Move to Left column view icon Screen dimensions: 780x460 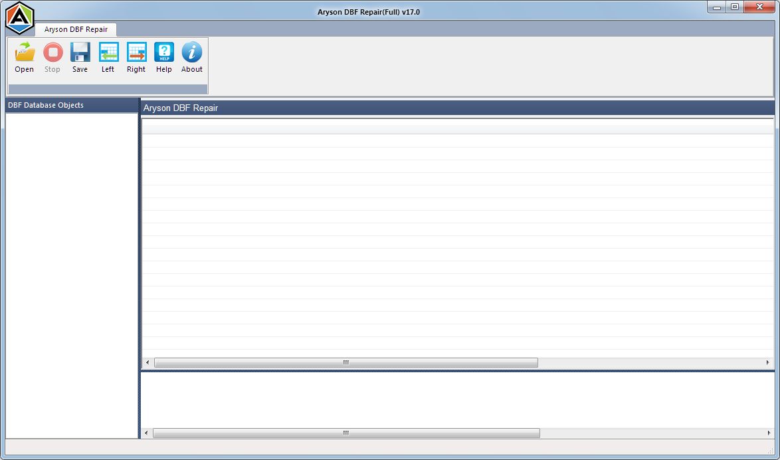point(108,53)
